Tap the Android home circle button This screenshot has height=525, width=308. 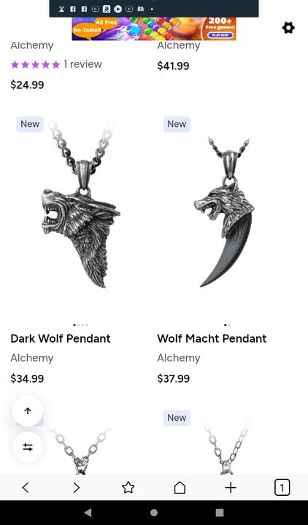(x=154, y=513)
